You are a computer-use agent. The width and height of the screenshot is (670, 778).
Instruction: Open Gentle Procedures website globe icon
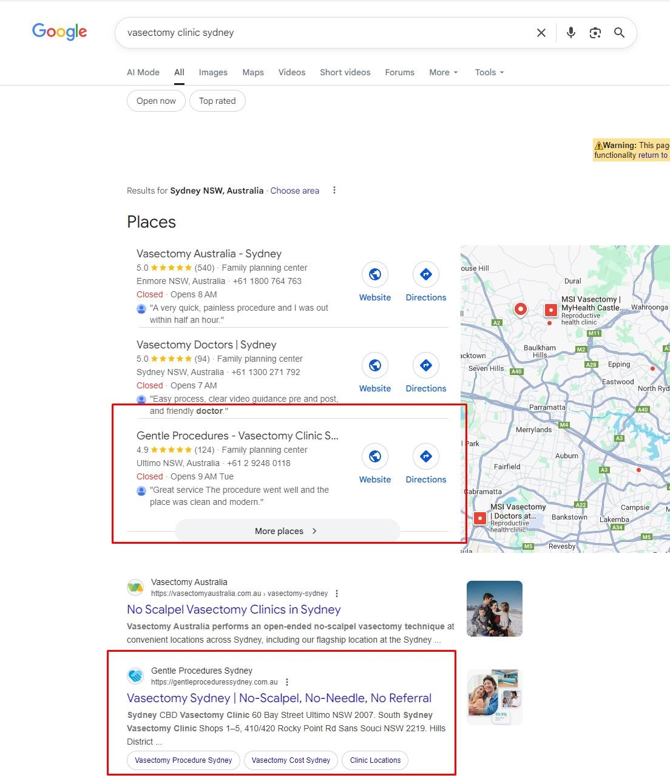pos(375,456)
